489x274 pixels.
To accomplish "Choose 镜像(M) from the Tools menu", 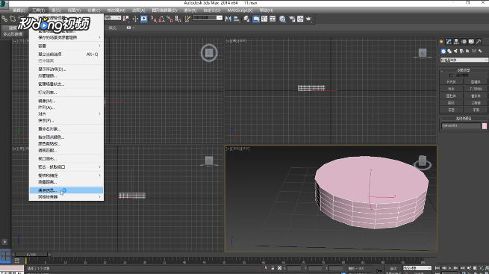I will 66,101.
